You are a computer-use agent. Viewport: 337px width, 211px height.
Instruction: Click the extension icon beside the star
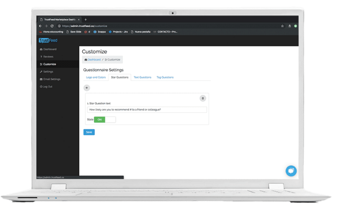(290, 26)
